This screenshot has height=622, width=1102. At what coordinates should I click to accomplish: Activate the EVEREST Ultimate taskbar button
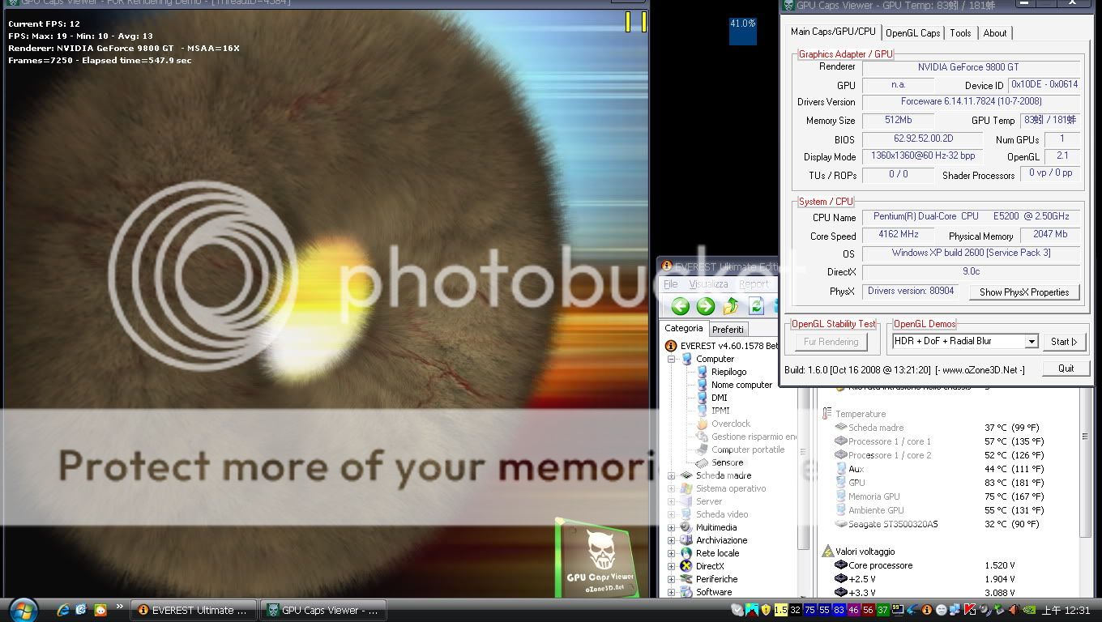[194, 610]
